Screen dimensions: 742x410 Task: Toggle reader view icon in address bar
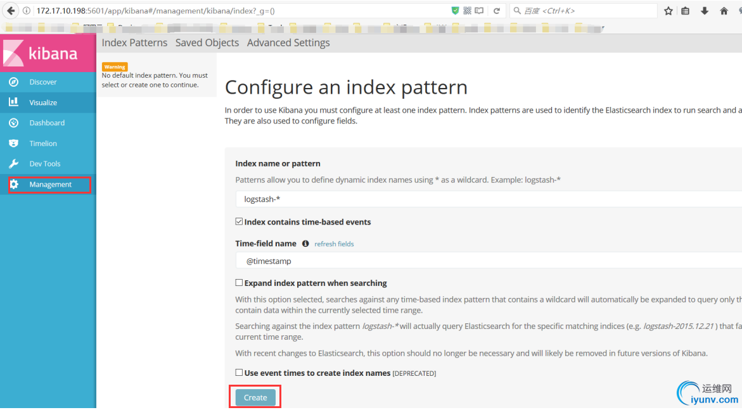click(x=480, y=10)
